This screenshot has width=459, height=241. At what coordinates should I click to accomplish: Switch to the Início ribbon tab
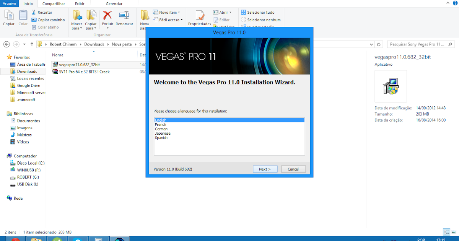click(28, 3)
